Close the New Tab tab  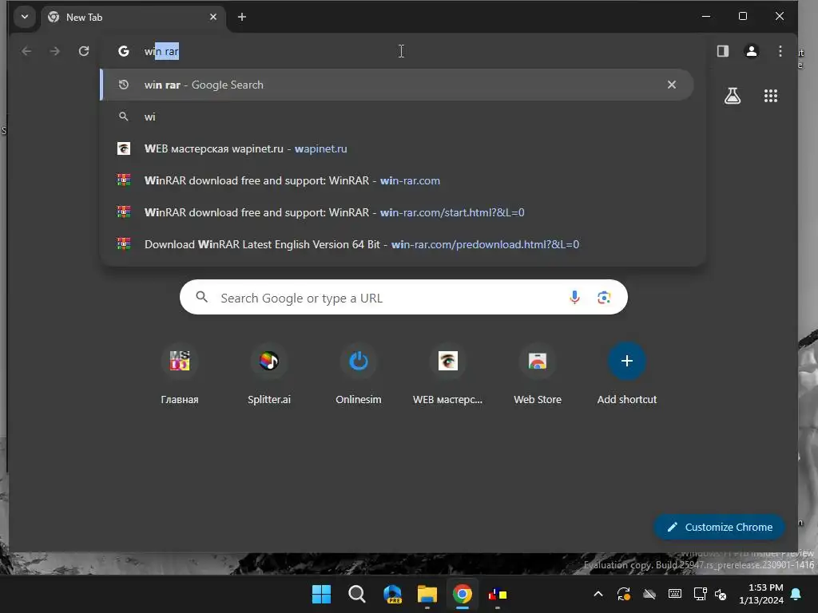click(213, 18)
